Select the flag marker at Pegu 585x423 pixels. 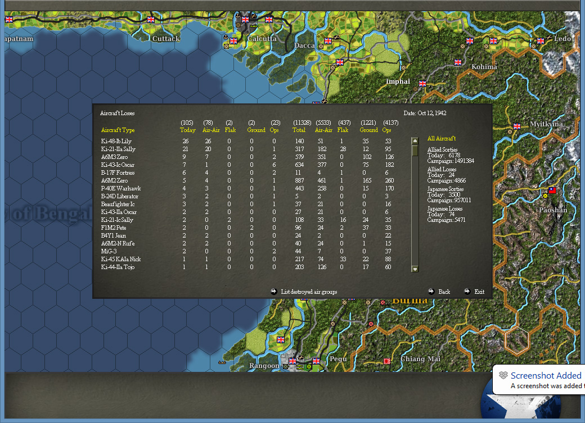(316, 360)
